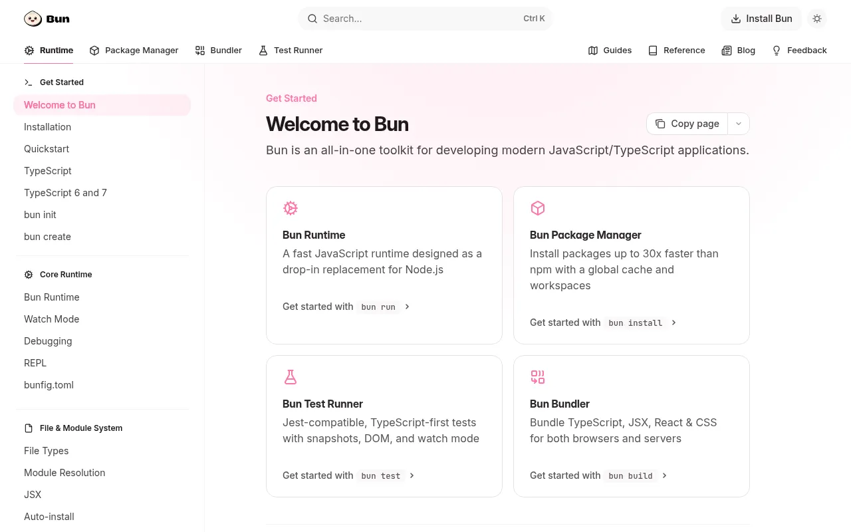This screenshot has height=532, width=851.
Task: Click the Blog newspaper icon
Action: point(727,51)
